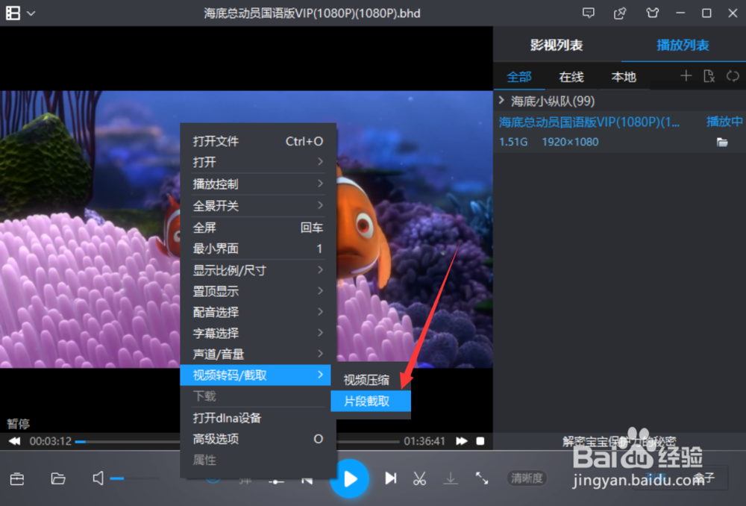746x506 pixels.
Task: Select the 本地 filter tab
Action: 623,77
